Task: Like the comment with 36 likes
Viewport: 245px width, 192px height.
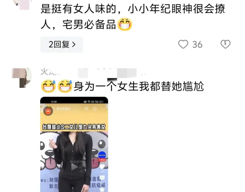Action: click(183, 44)
